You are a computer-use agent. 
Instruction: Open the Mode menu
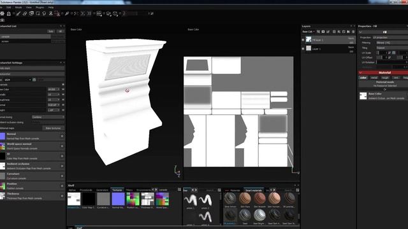point(18,8)
